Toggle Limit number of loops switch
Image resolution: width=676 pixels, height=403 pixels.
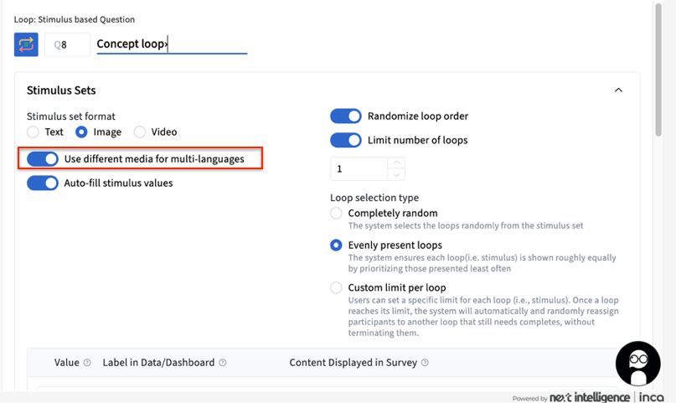[x=345, y=140]
